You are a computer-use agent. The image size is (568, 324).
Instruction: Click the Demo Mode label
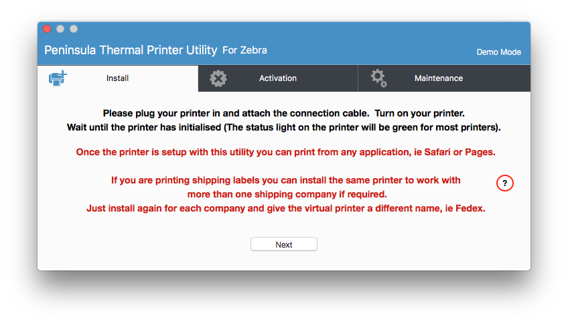tap(499, 52)
